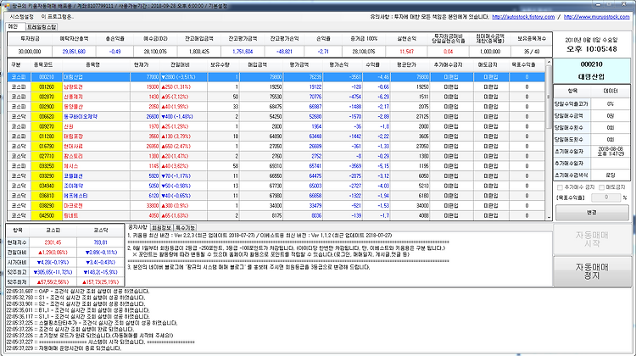
Task: Open the 이 프로그램은.. menu
Action: (57, 17)
